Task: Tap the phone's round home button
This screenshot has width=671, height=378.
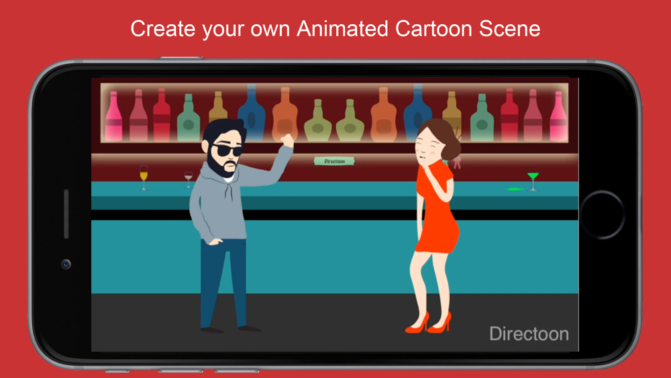Action: tap(602, 214)
